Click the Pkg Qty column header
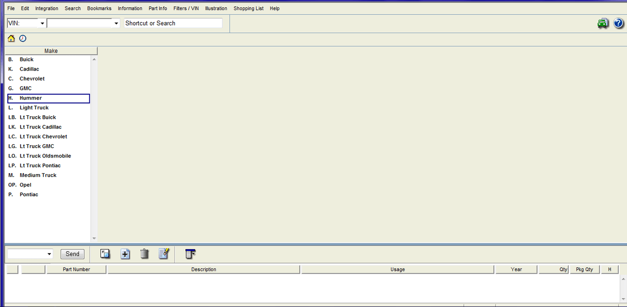The height and width of the screenshot is (307, 627). pos(585,269)
